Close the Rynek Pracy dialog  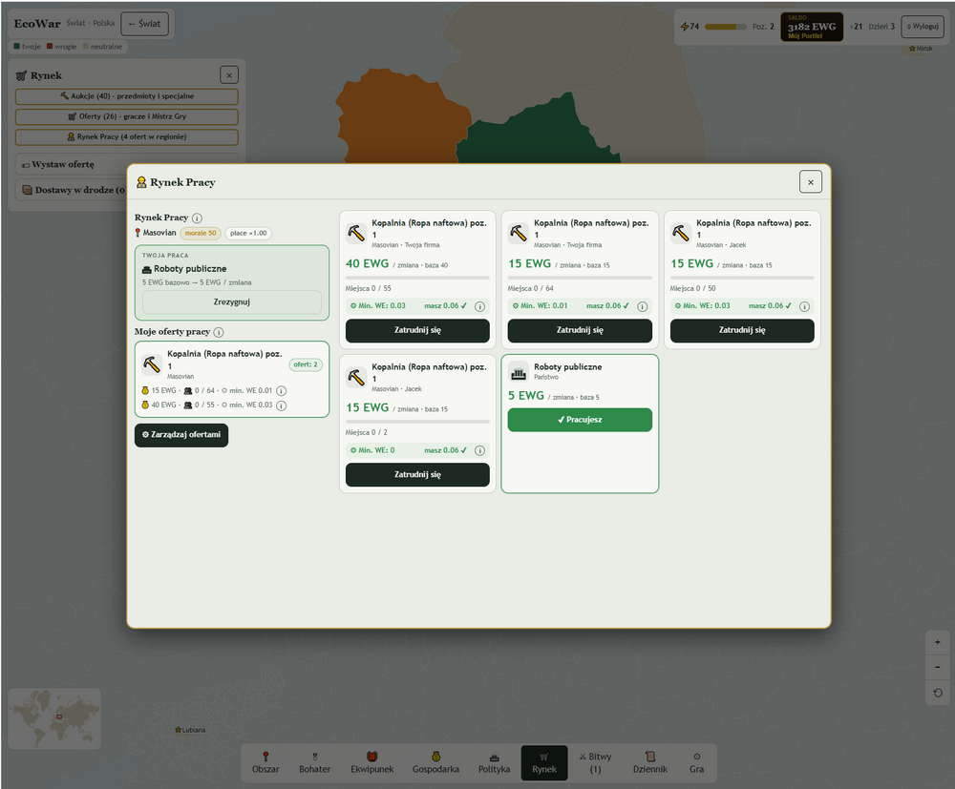click(811, 182)
